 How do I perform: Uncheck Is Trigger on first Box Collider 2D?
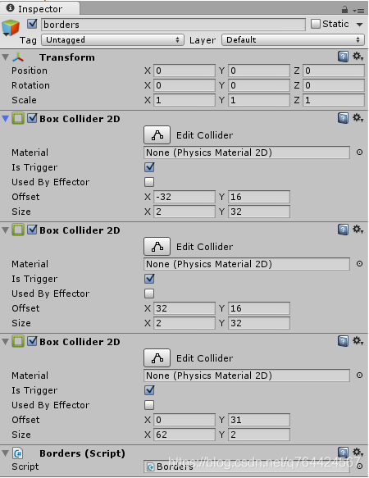(x=149, y=167)
